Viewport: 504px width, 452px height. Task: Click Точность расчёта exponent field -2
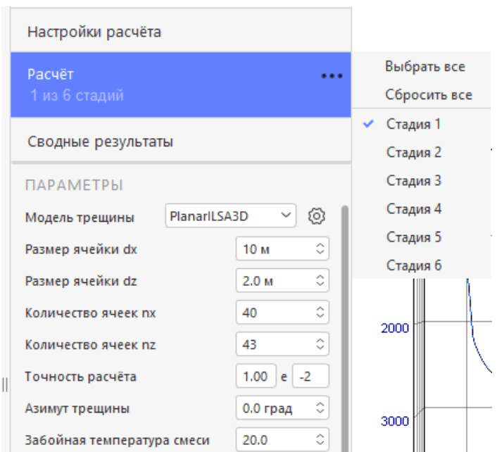click(x=310, y=377)
